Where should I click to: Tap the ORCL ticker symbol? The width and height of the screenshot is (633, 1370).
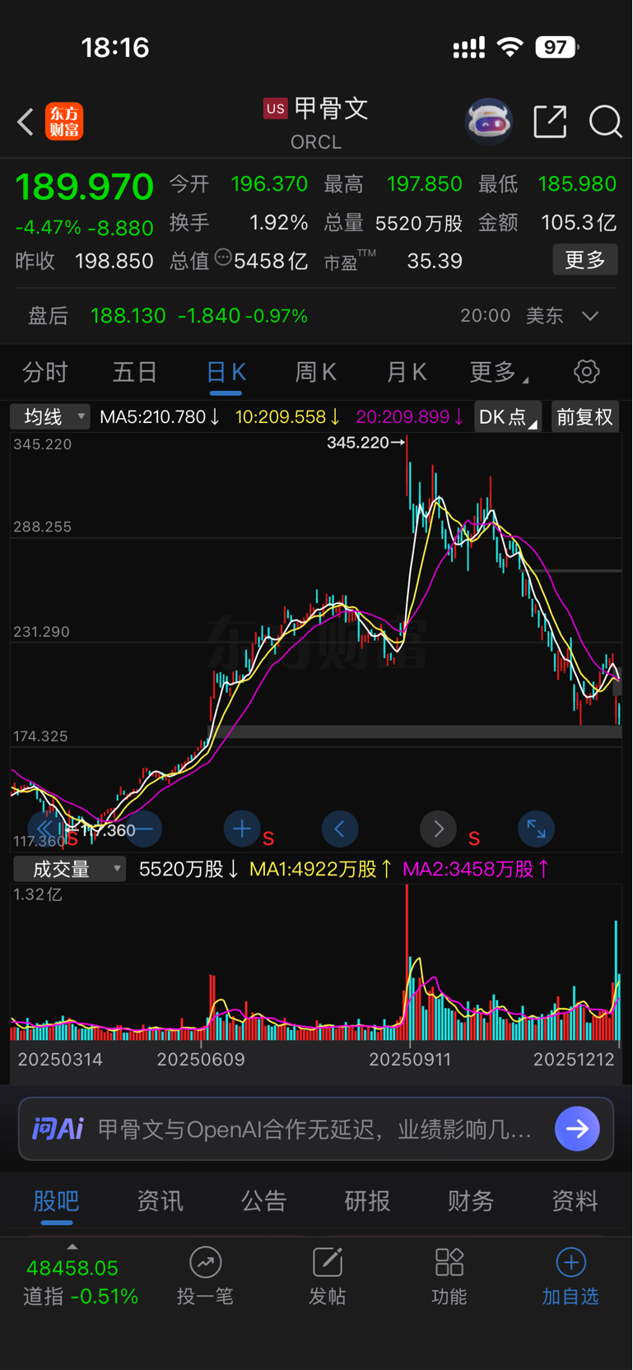point(316,142)
